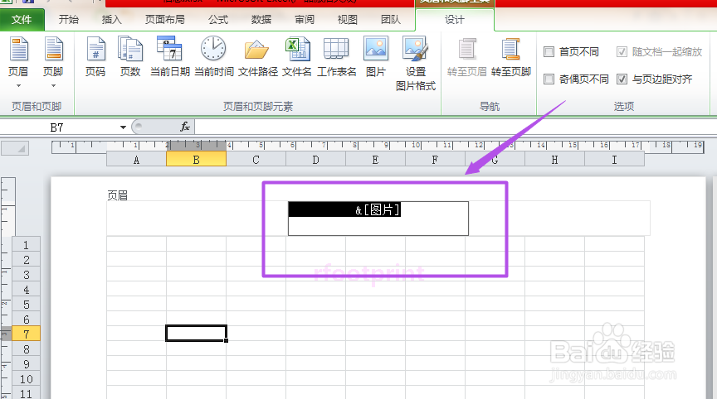Expand the Name Box dropdown arrow
717x399 pixels.
[x=123, y=127]
